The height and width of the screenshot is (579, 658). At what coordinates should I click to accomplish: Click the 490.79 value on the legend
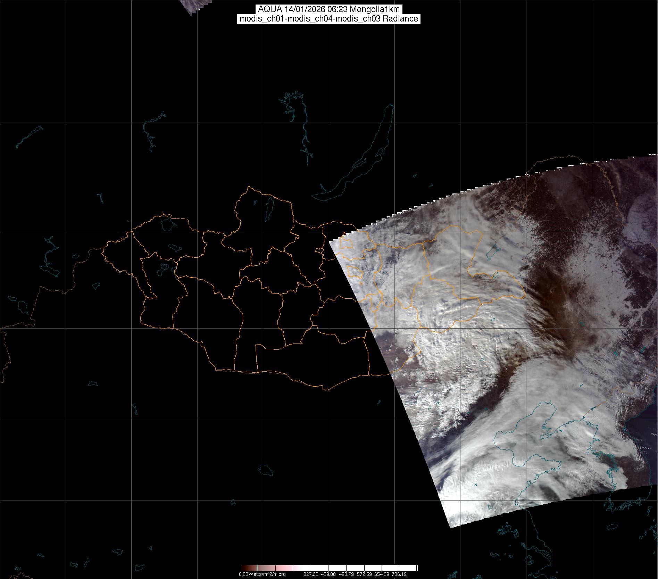point(347,574)
